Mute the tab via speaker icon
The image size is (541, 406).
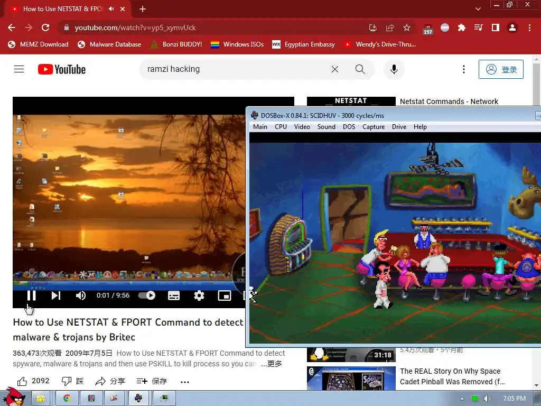tap(111, 8)
